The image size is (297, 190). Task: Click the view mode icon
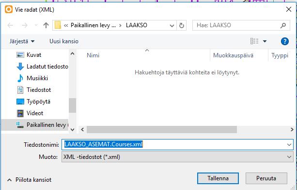(254, 41)
